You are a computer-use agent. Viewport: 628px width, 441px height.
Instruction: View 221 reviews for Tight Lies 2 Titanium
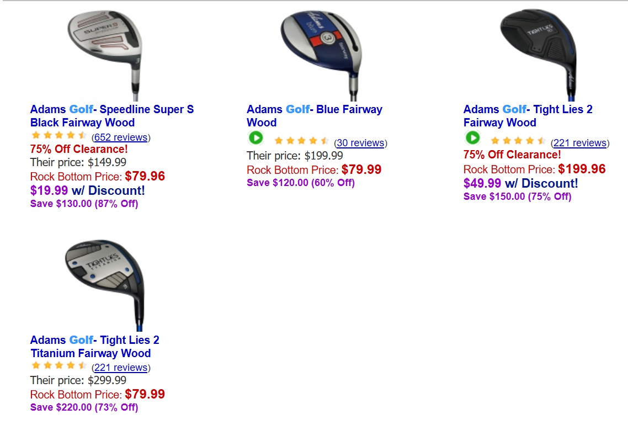[121, 368]
